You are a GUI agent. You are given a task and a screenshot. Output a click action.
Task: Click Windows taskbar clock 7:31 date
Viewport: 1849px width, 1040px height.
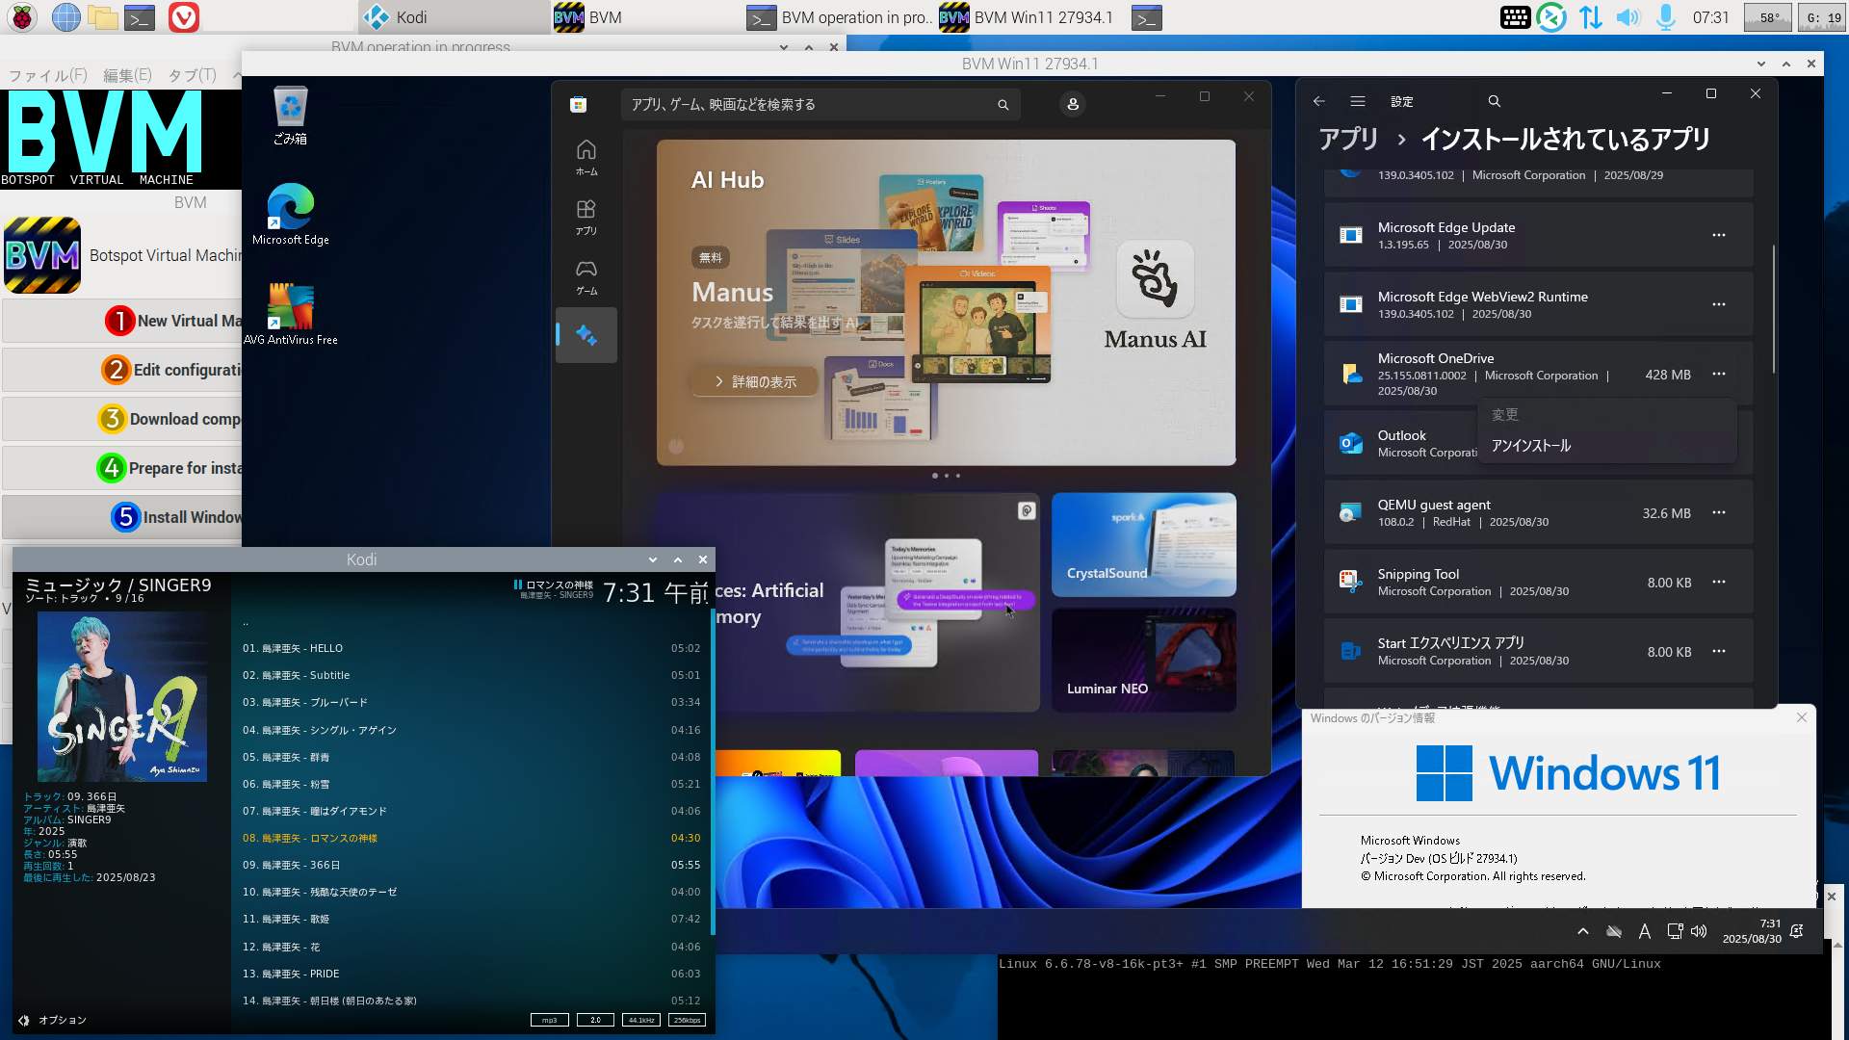[x=1751, y=931]
